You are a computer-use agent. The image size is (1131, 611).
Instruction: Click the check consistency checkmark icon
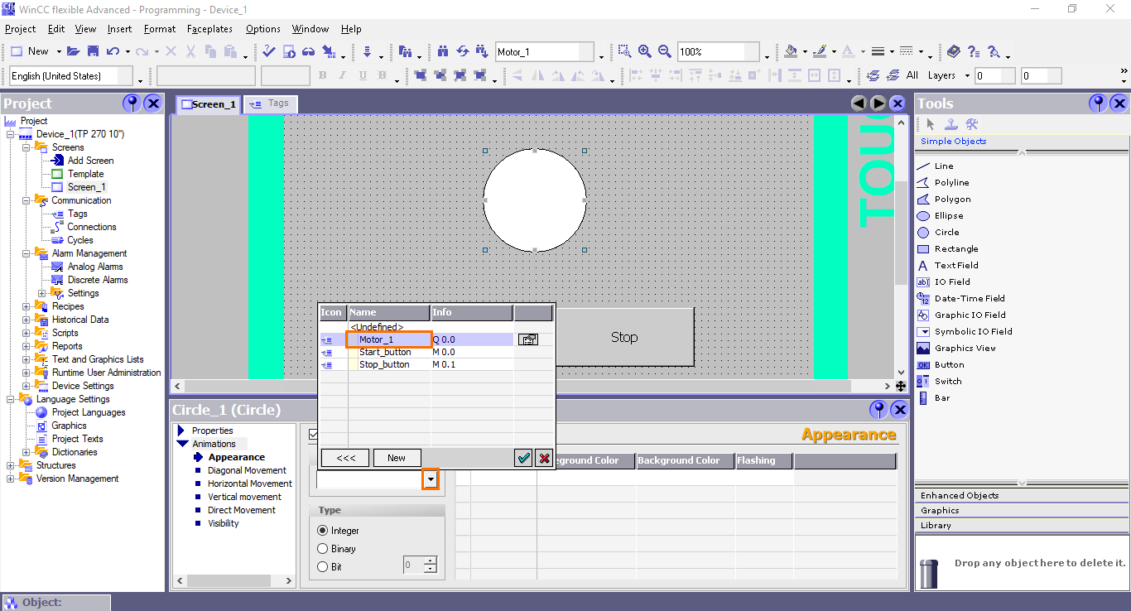(269, 51)
